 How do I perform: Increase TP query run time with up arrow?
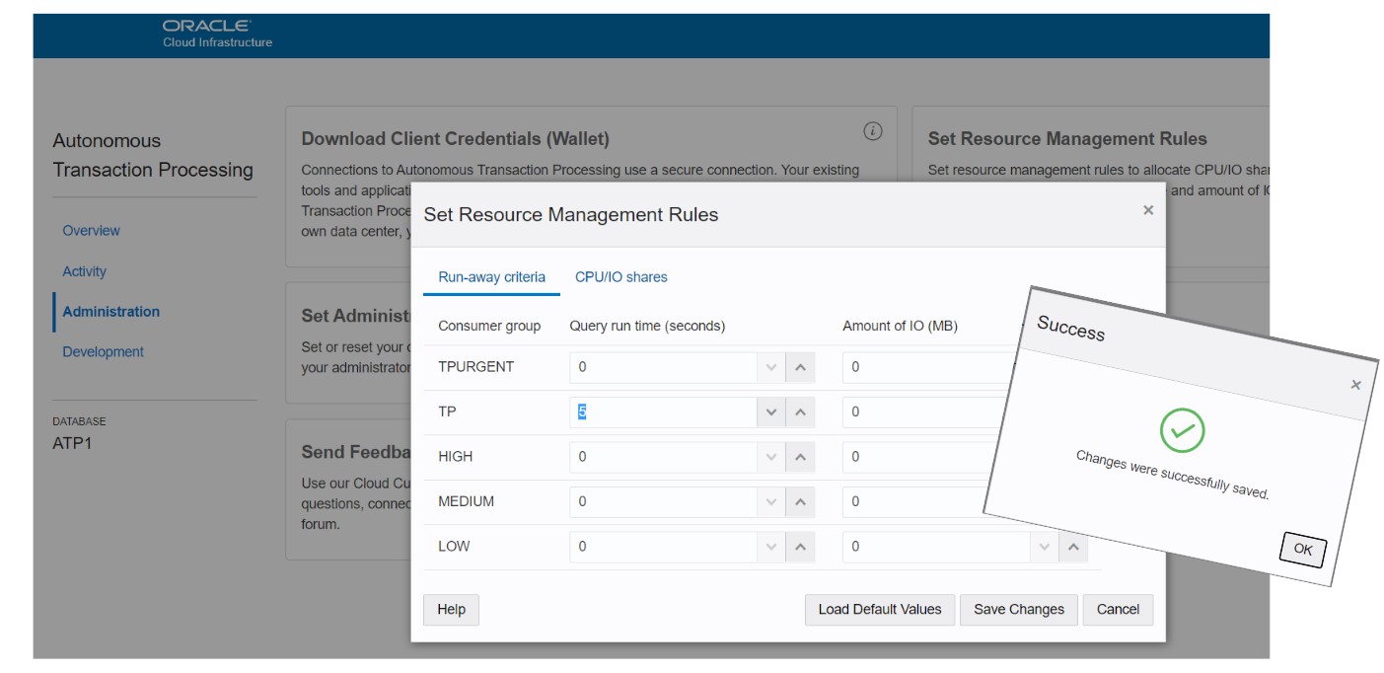pyautogui.click(x=800, y=412)
